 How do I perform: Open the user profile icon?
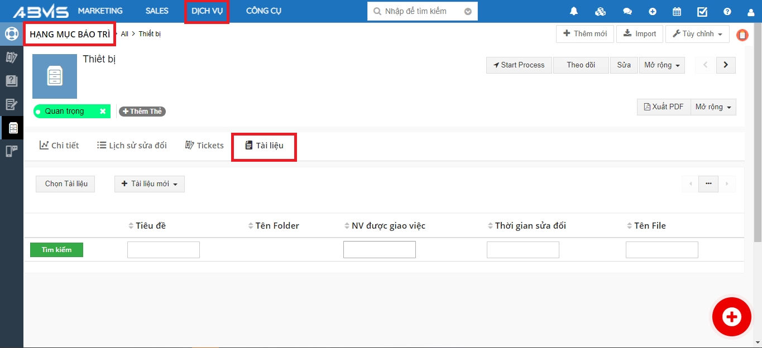click(750, 11)
